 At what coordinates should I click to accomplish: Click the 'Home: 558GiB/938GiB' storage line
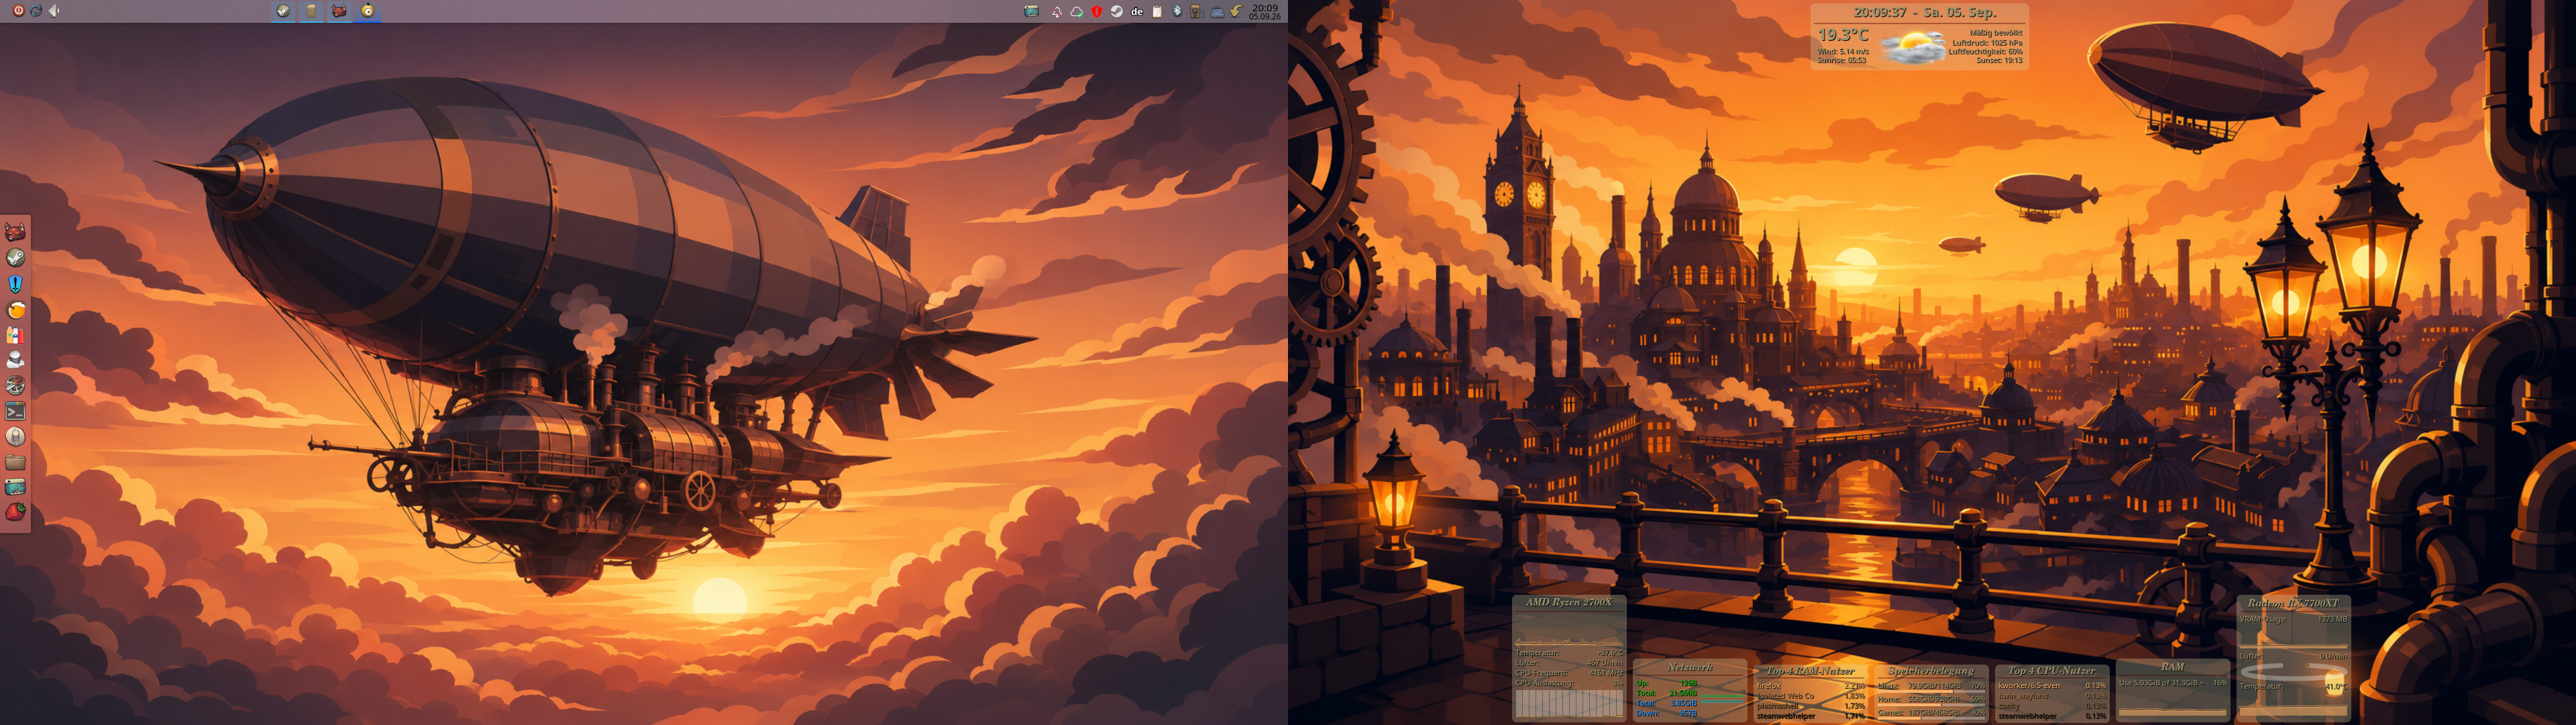[x=1932, y=699]
